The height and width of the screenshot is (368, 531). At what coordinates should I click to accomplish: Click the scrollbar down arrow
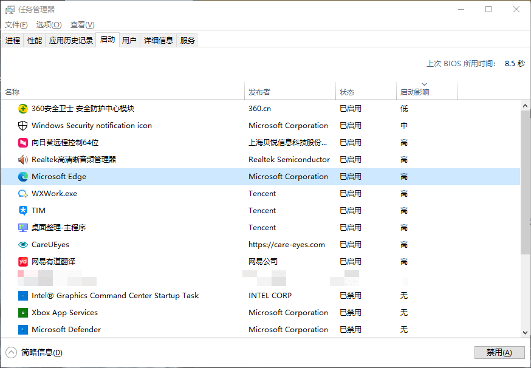pos(525,333)
